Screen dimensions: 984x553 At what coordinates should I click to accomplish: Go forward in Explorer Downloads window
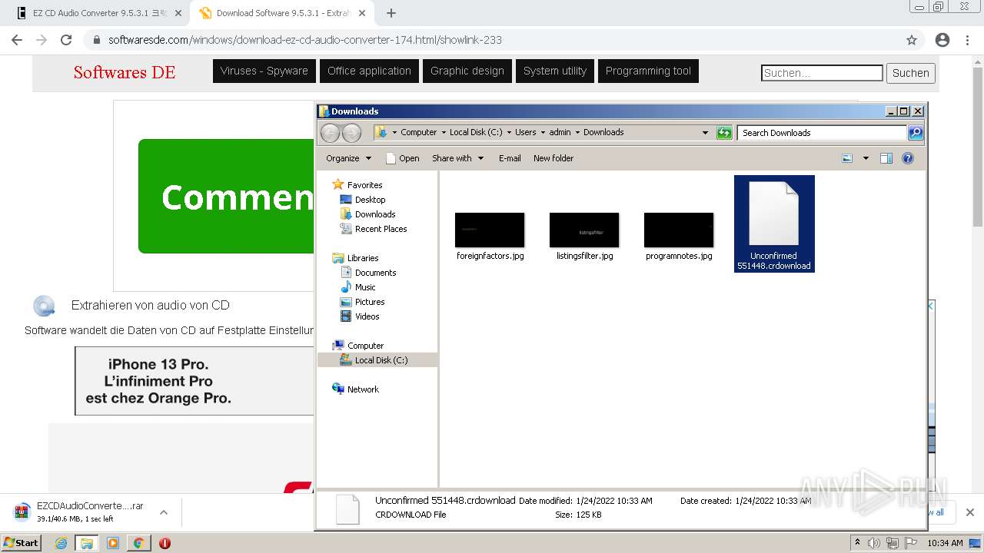tap(351, 133)
